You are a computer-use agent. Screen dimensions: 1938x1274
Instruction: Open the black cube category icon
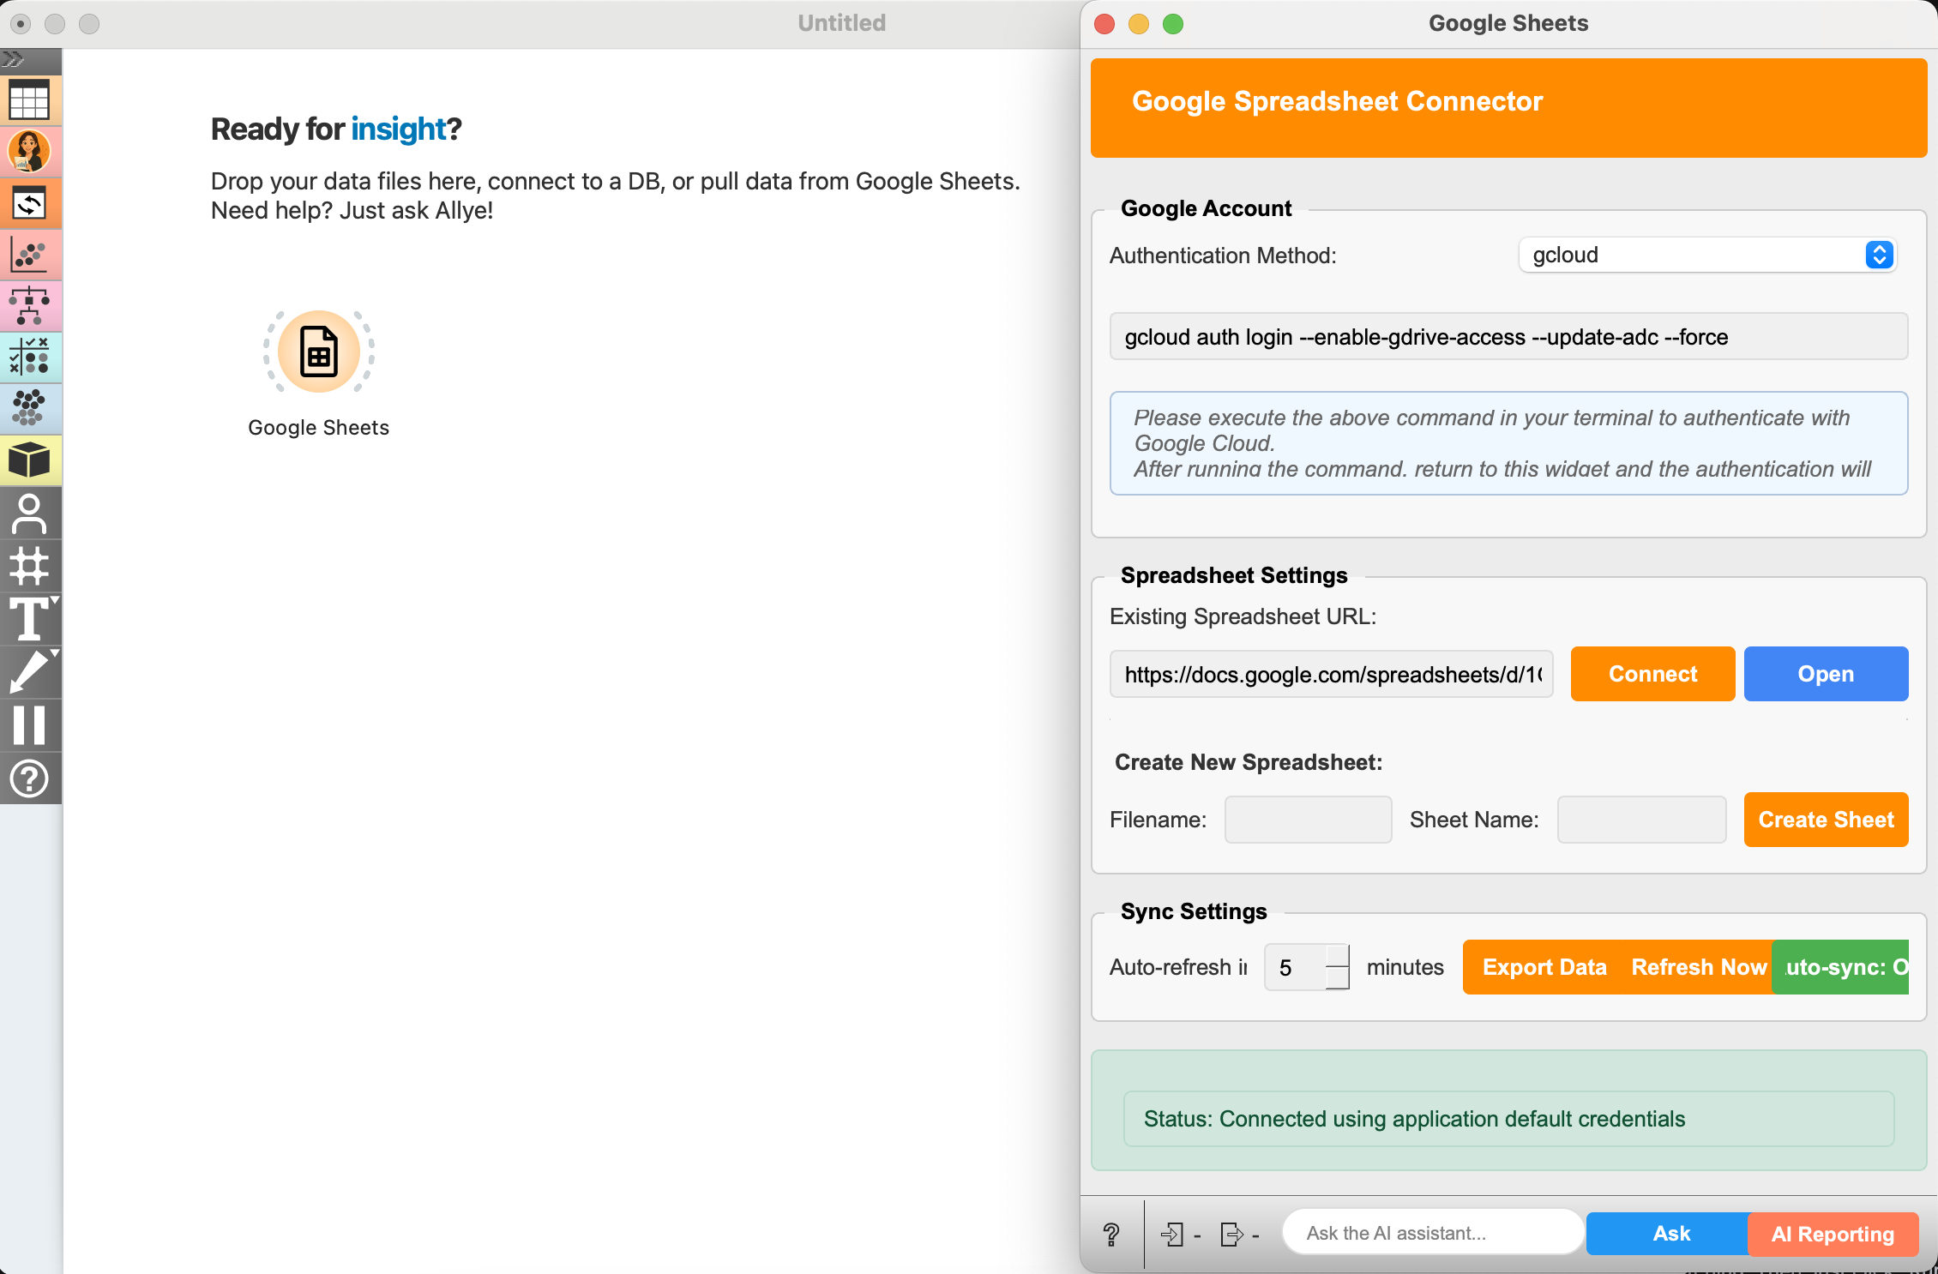pos(30,460)
